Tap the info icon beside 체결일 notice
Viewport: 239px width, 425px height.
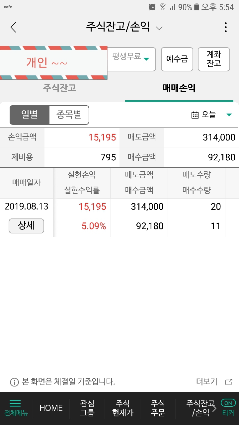pyautogui.click(x=14, y=382)
